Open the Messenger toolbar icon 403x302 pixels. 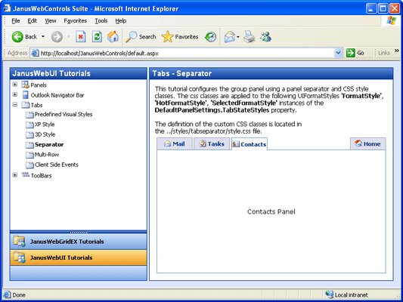[x=265, y=37]
